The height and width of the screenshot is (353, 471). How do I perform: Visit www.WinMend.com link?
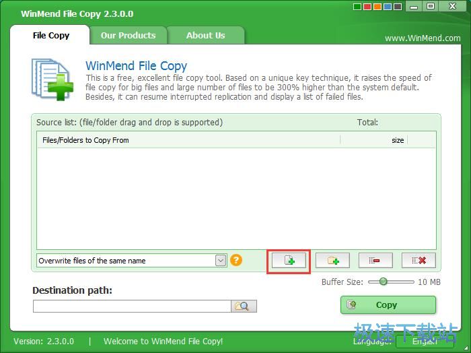point(423,38)
